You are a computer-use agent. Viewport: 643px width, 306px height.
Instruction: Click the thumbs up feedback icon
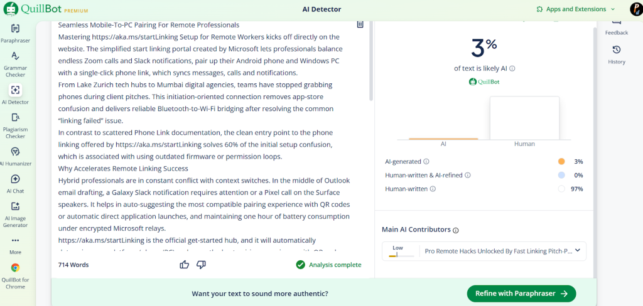pos(184,265)
